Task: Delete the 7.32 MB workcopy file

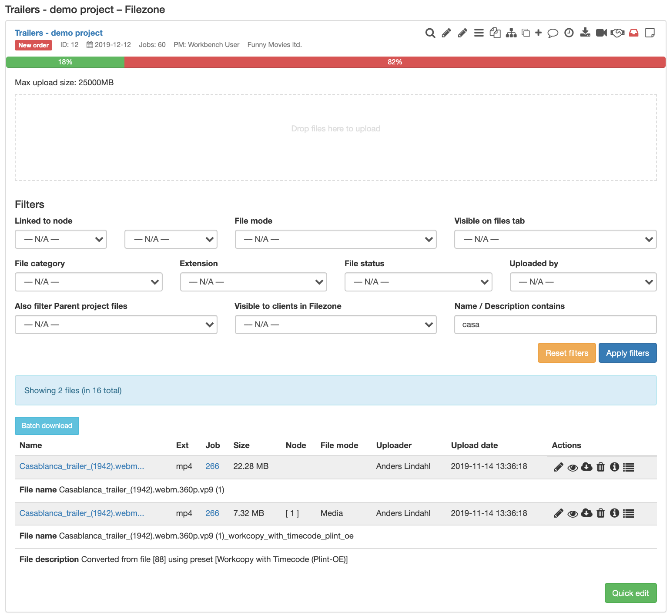Action: click(601, 513)
